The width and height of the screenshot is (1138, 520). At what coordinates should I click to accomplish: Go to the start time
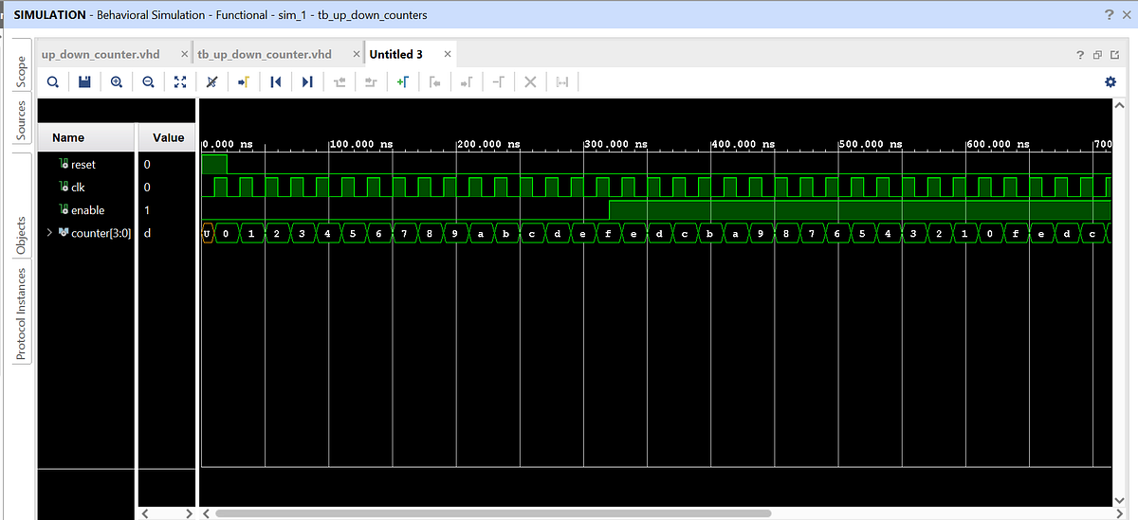click(x=275, y=82)
